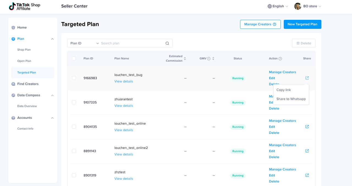Screen dimensions: 352x186
Task: Click the Search plan input field
Action: click(132, 43)
